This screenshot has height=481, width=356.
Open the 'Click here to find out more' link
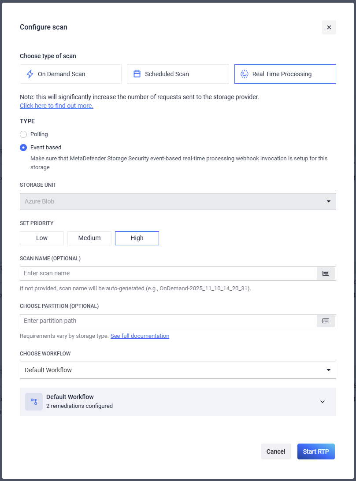(56, 106)
